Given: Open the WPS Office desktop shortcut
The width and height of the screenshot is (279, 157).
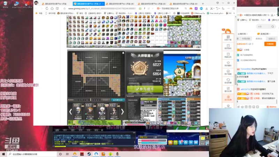Looking at the screenshot, I should click(x=27, y=5).
